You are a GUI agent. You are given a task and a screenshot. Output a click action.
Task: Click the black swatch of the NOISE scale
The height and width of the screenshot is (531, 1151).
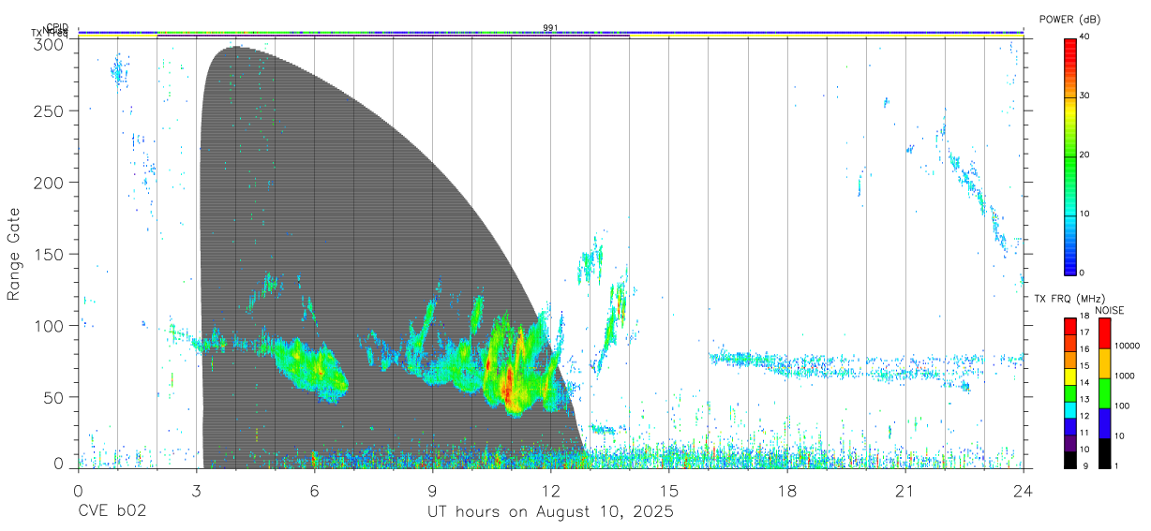(1105, 452)
